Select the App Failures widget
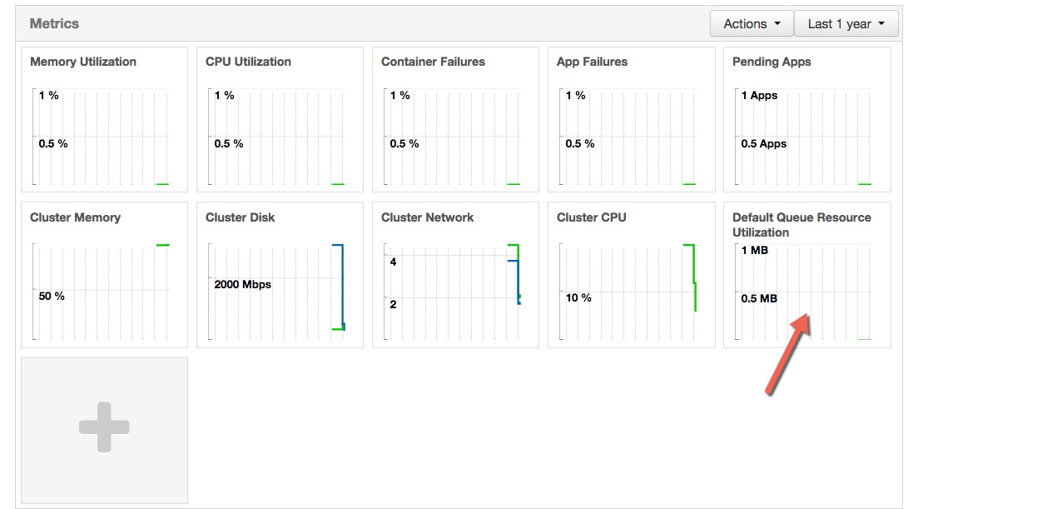This screenshot has height=509, width=1057. point(631,118)
